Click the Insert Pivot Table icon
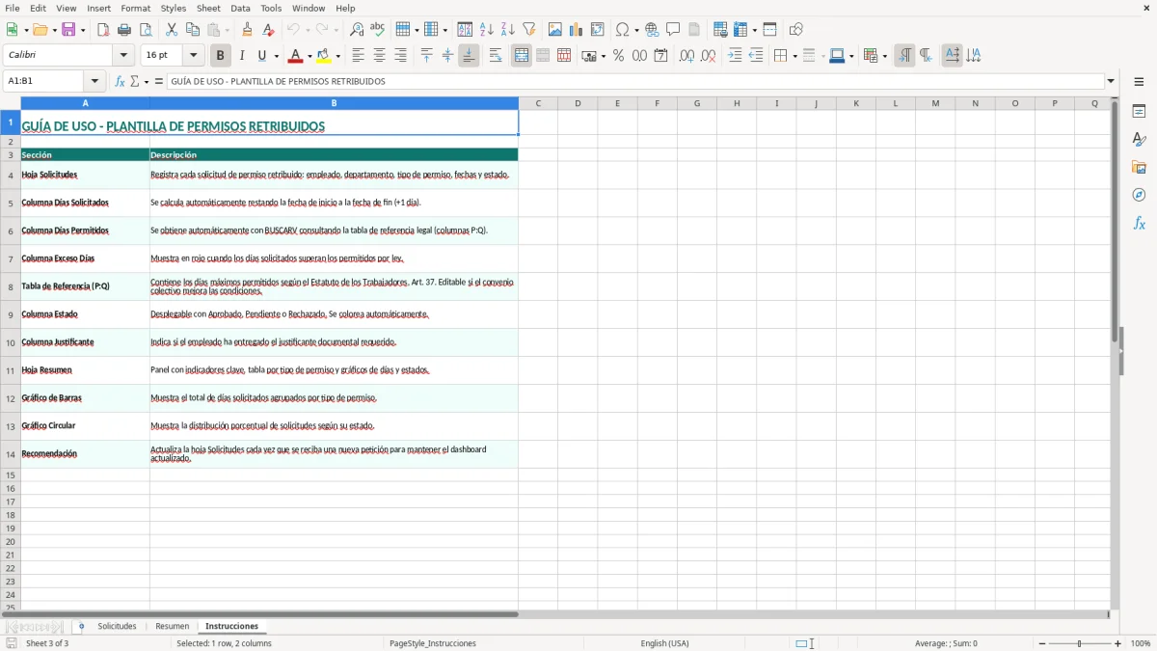The width and height of the screenshot is (1157, 651). pyautogui.click(x=598, y=30)
